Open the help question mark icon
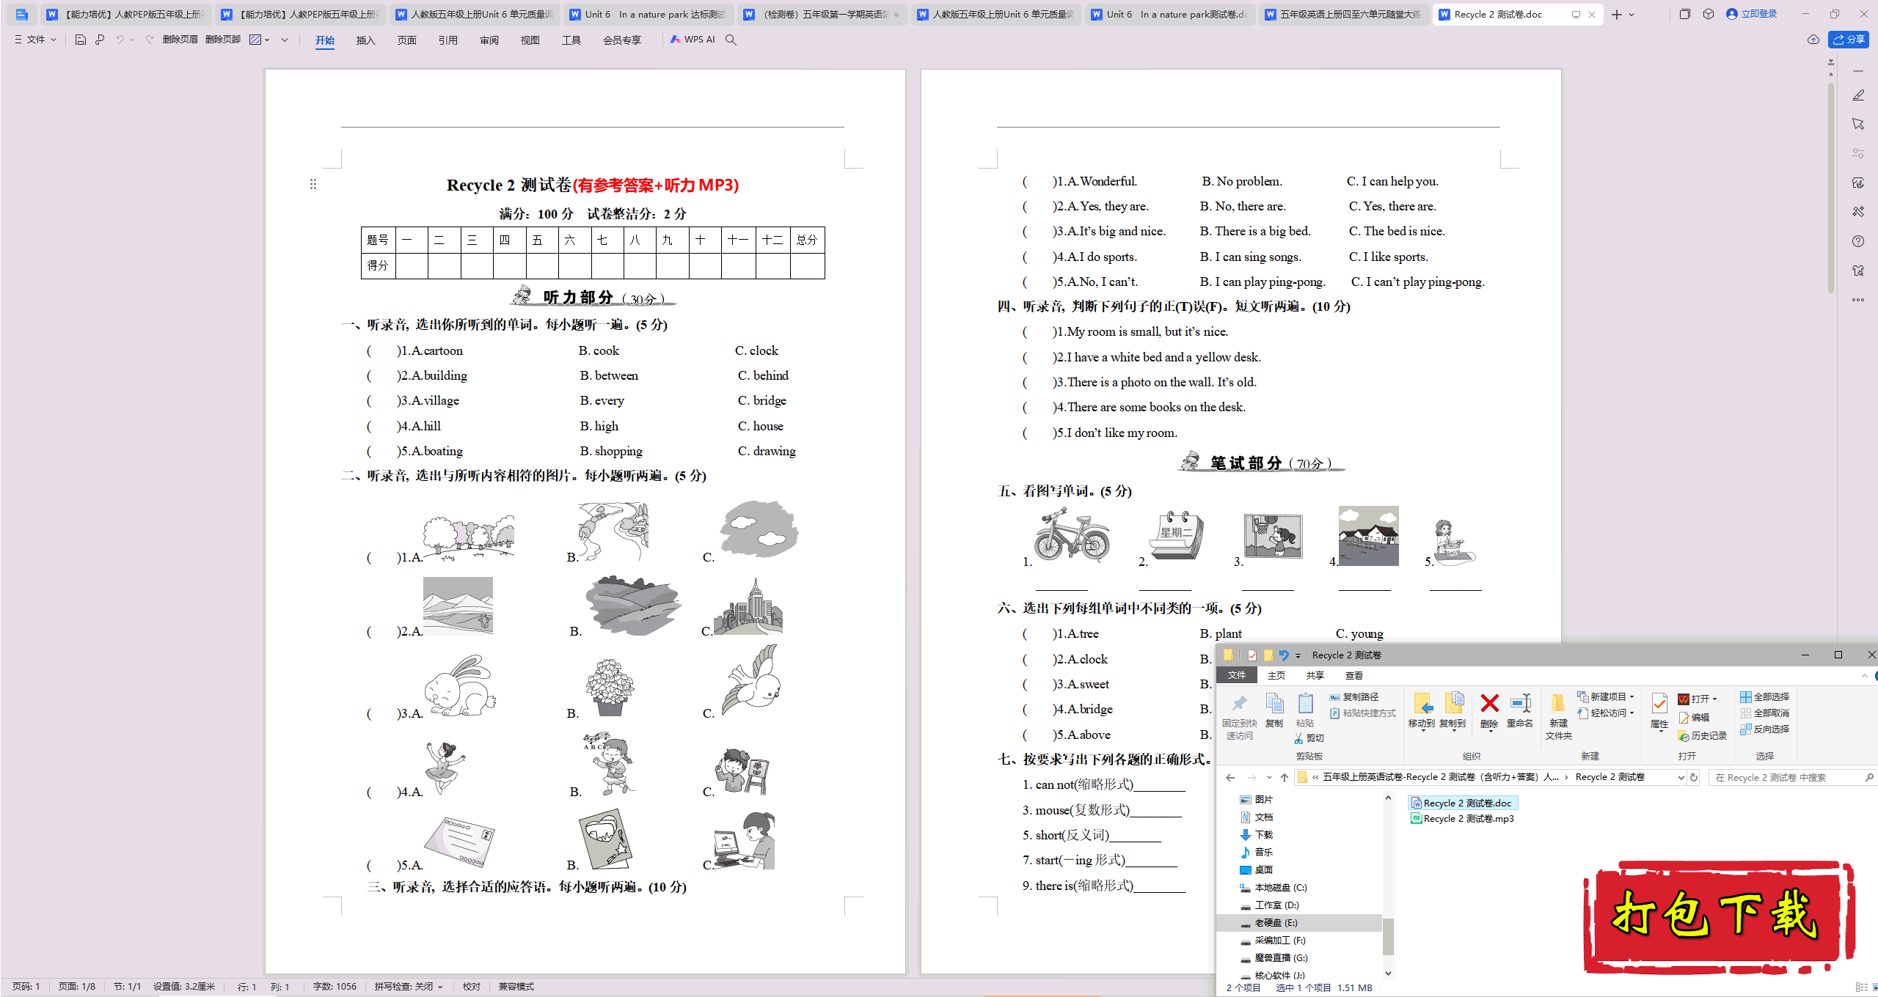This screenshot has height=997, width=1878. coord(1858,241)
